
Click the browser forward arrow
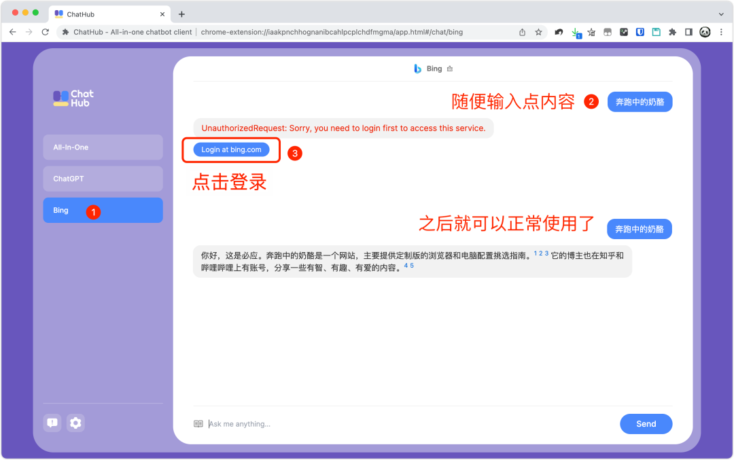tap(29, 32)
